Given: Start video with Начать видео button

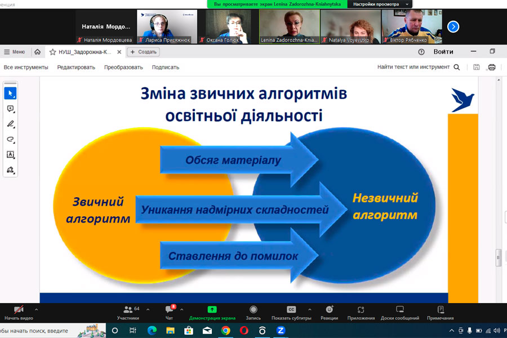Looking at the screenshot, I should coord(19,313).
